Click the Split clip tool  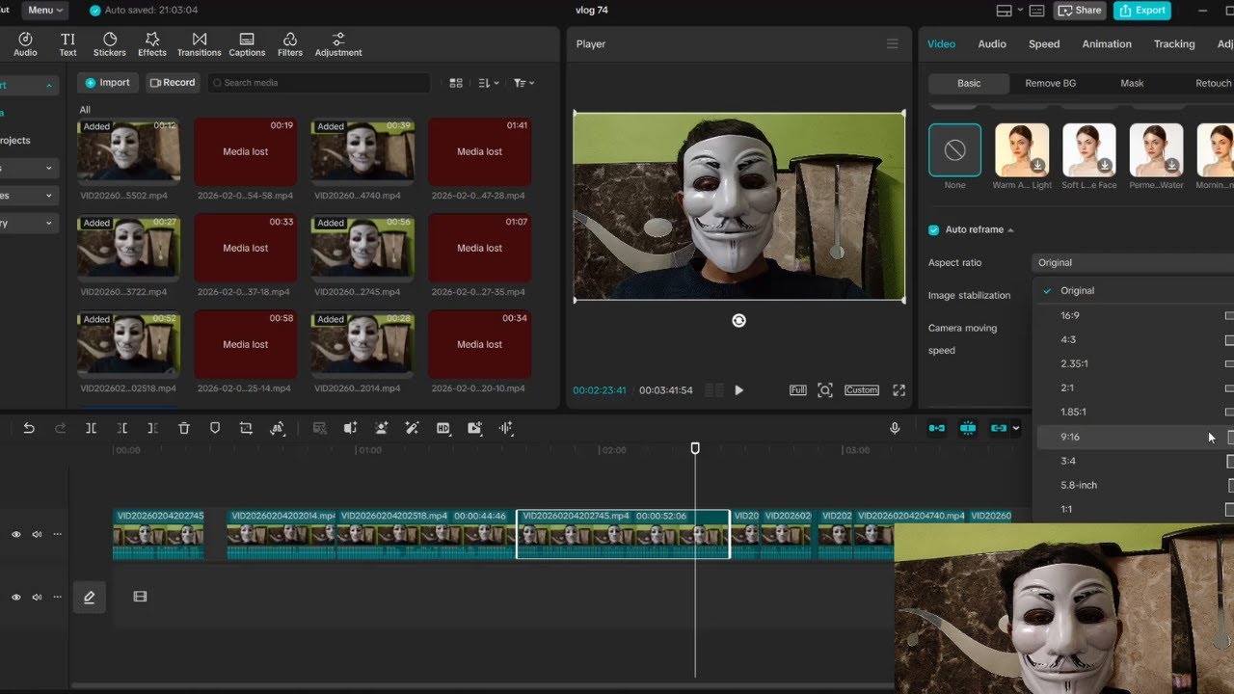(91, 428)
